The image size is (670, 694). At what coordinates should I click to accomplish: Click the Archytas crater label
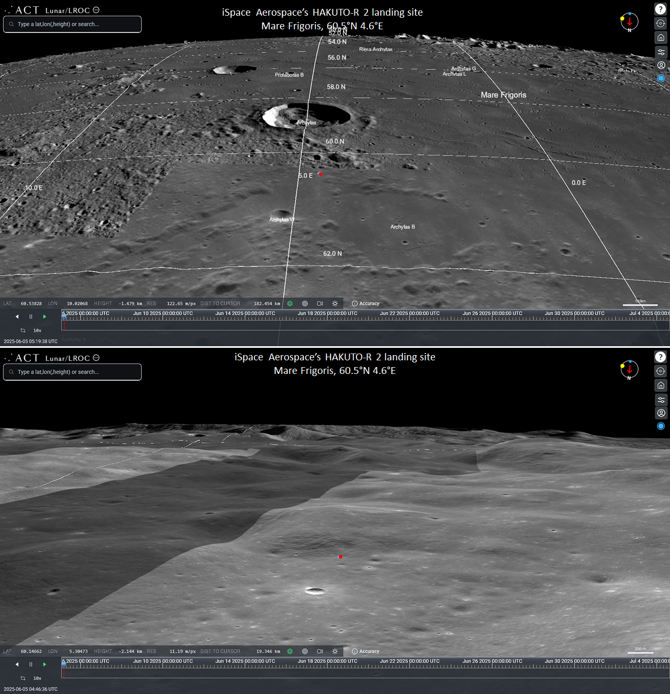point(307,123)
